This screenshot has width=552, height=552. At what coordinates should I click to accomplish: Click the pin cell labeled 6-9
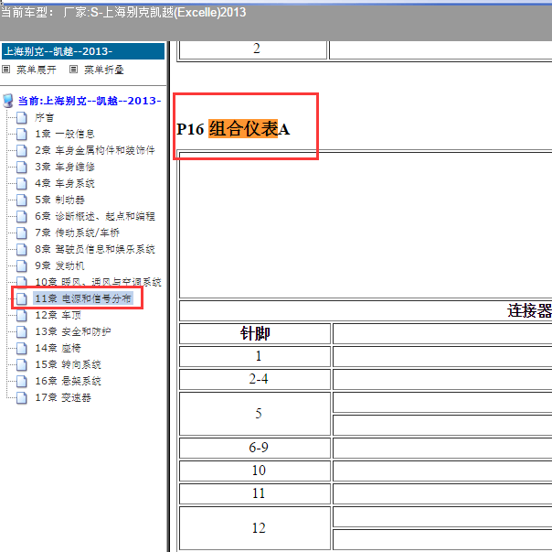pyautogui.click(x=255, y=448)
